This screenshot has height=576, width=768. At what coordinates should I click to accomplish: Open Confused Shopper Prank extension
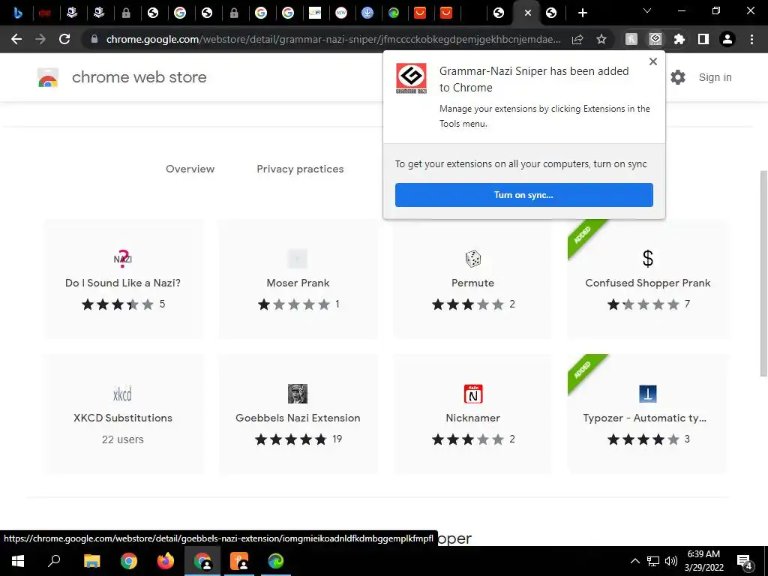coord(647,279)
